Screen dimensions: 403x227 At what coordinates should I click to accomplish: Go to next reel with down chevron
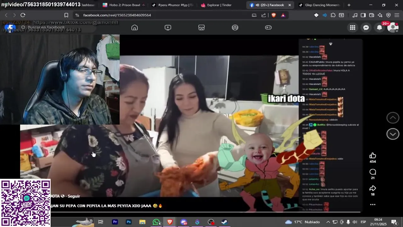coord(393,134)
